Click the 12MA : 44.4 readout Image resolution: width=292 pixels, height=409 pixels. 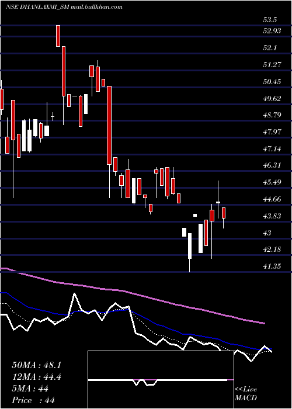[x=37, y=377]
